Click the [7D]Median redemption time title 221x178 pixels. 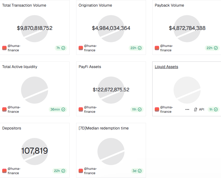coord(104,128)
